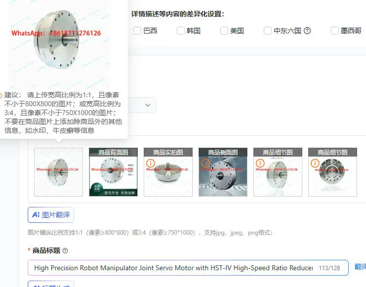
Task: Click warning icon on 商品实拍图 image
Action: pyautogui.click(x=151, y=163)
